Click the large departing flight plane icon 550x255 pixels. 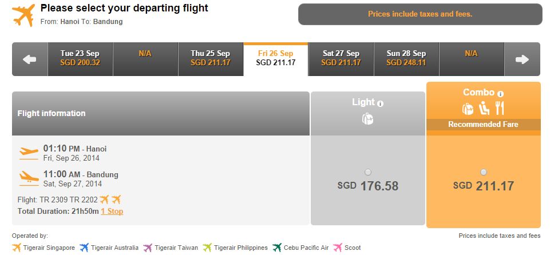pyautogui.click(x=23, y=15)
